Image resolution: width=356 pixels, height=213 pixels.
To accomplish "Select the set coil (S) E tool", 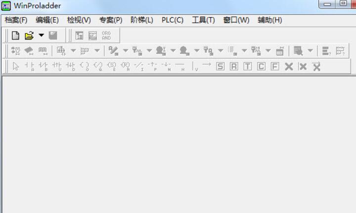I will [111, 67].
